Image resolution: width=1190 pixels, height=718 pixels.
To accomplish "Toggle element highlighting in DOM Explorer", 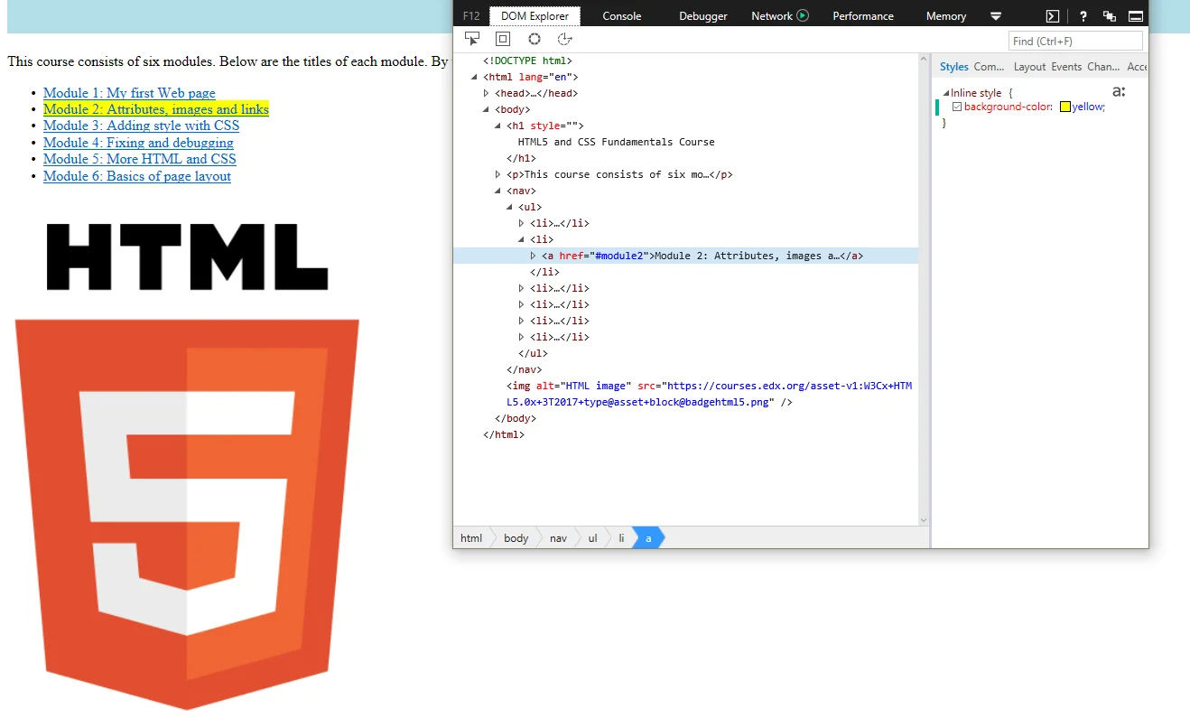I will click(x=502, y=39).
